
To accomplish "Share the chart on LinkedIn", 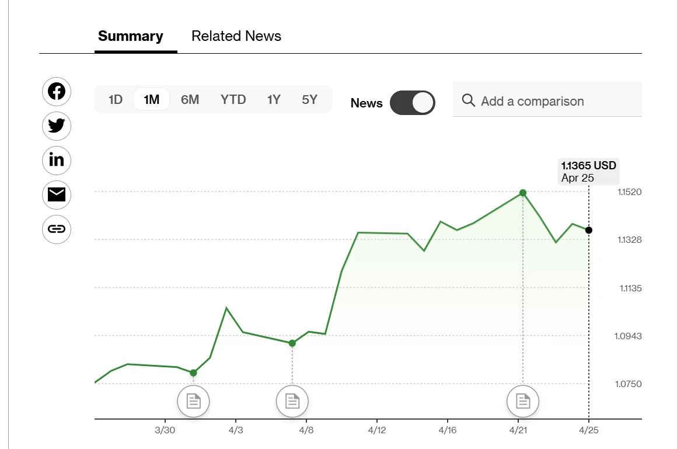I will pyautogui.click(x=57, y=161).
